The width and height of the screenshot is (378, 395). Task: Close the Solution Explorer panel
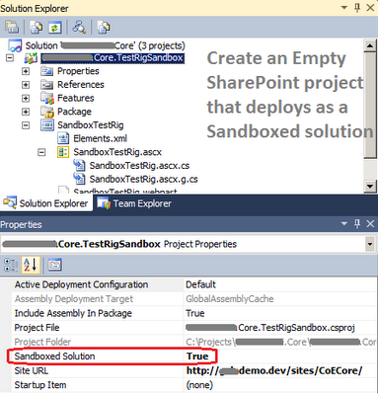370,7
